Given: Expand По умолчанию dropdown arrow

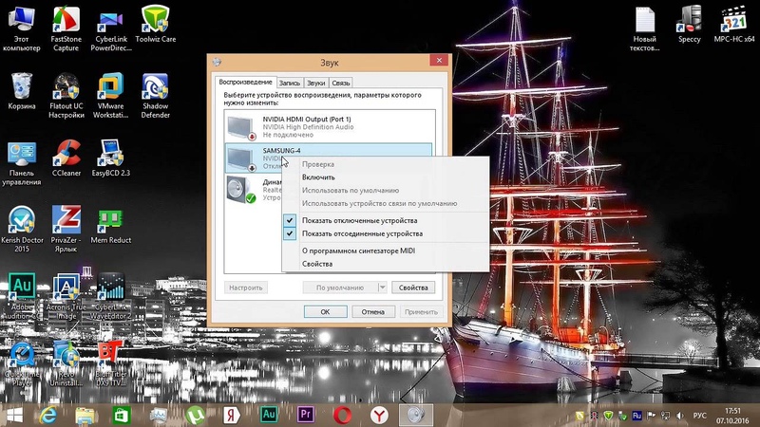Looking at the screenshot, I should coord(382,288).
